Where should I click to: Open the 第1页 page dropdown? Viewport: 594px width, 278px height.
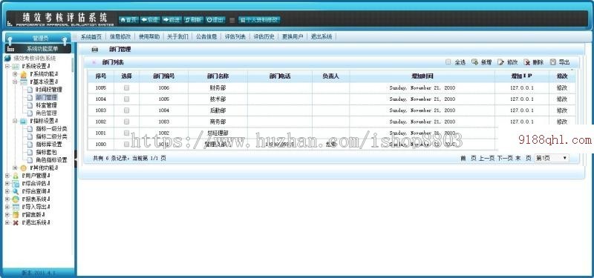point(552,158)
